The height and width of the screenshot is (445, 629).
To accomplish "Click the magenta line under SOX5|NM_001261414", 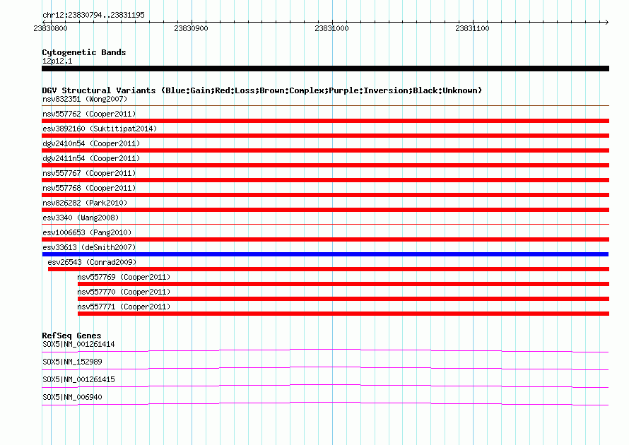I will point(325,351).
